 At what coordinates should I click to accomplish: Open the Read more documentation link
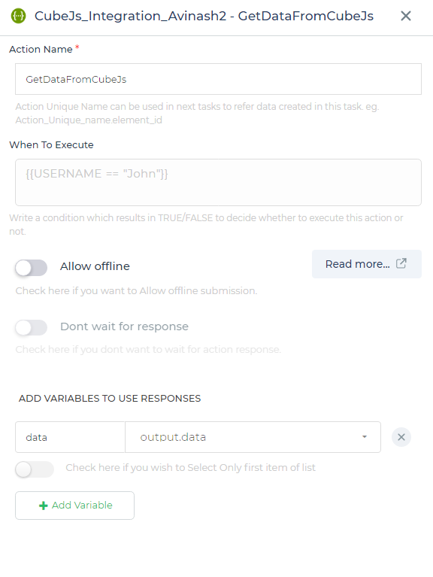pos(366,264)
